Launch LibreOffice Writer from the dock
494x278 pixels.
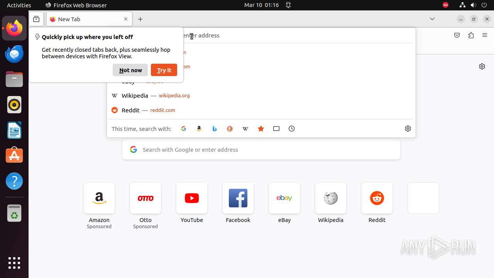tap(14, 130)
